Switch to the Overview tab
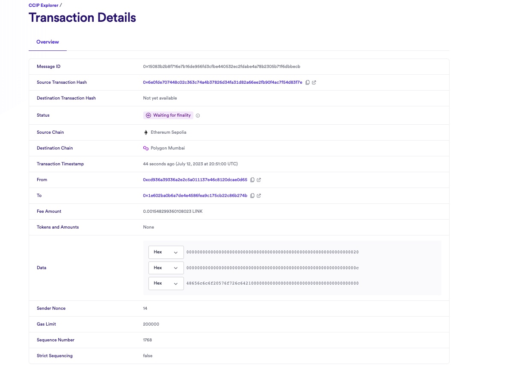521x373 pixels. pyautogui.click(x=47, y=42)
